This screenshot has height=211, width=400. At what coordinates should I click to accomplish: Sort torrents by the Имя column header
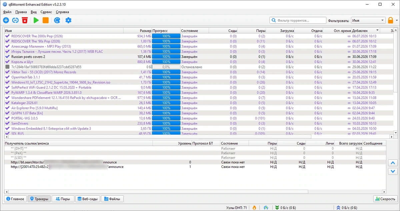tap(63, 31)
